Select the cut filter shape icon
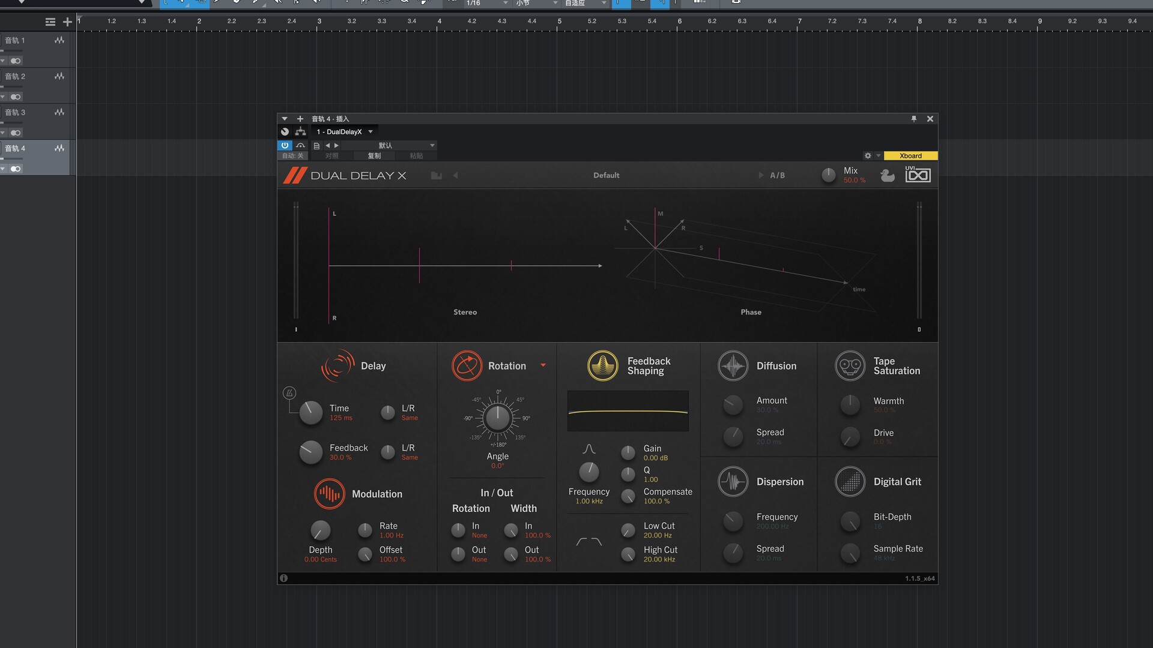Viewport: 1153px width, 648px height. (589, 542)
